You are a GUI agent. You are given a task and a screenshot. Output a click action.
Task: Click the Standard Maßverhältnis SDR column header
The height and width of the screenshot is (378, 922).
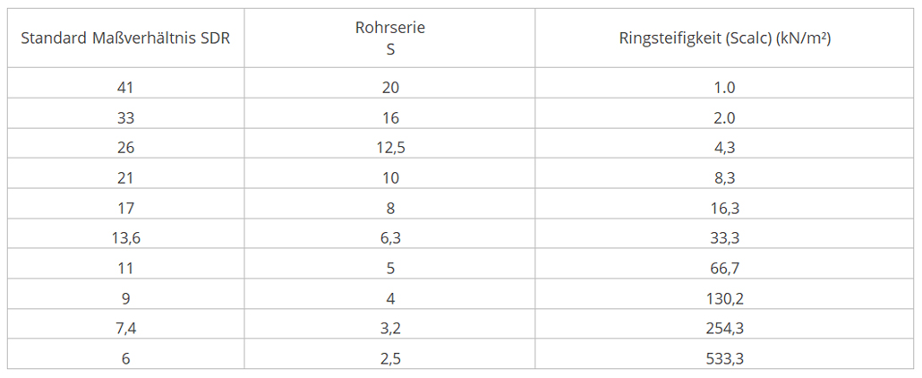click(x=126, y=39)
